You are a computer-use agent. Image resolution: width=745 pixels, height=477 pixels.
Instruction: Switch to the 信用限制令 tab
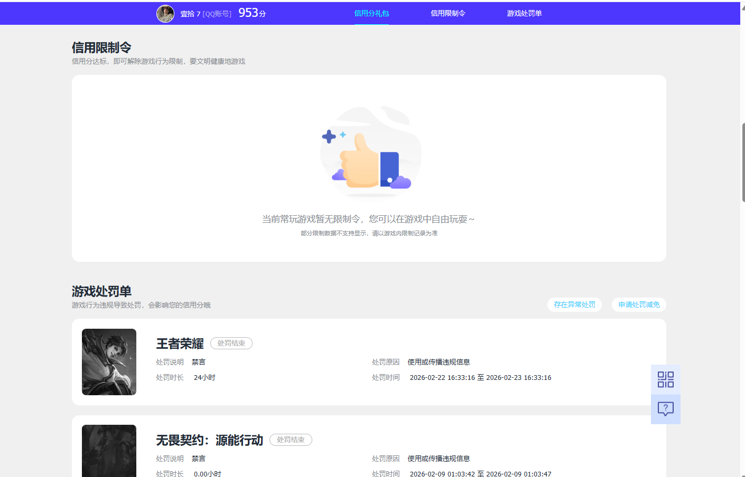pyautogui.click(x=448, y=13)
